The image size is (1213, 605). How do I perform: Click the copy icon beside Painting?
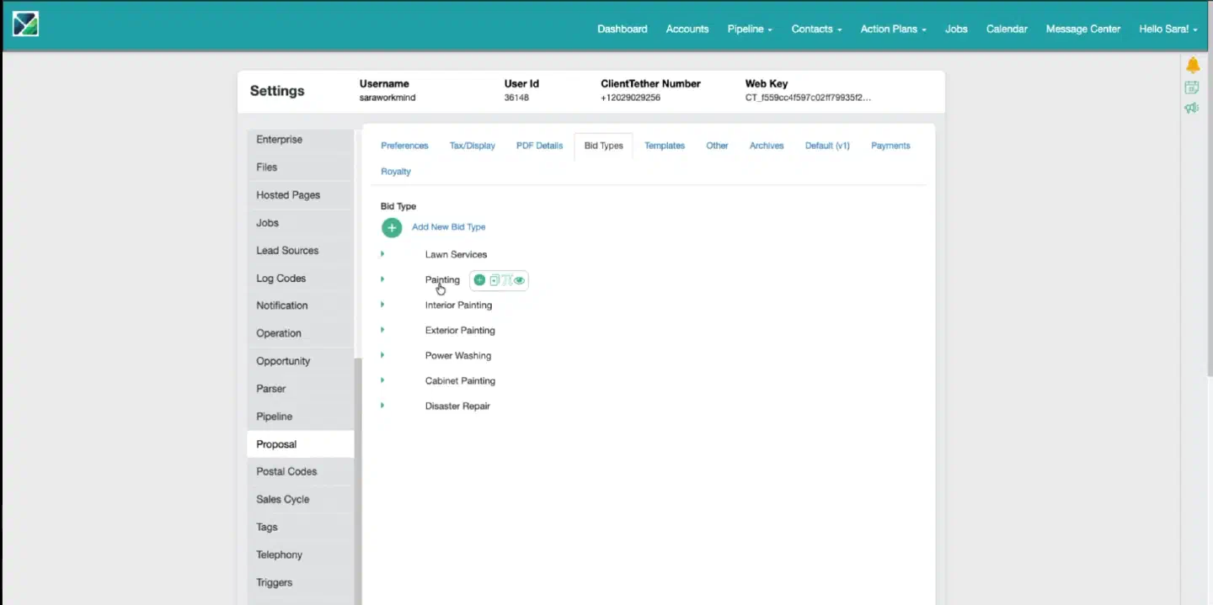point(494,280)
